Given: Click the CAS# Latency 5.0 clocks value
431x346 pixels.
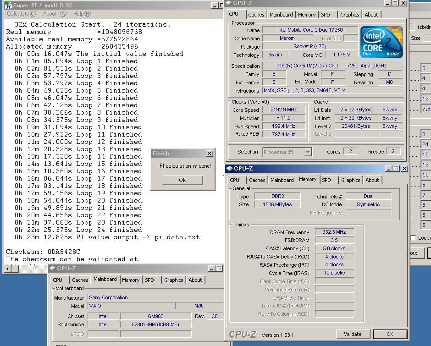Looking at the screenshot, I should point(334,248).
